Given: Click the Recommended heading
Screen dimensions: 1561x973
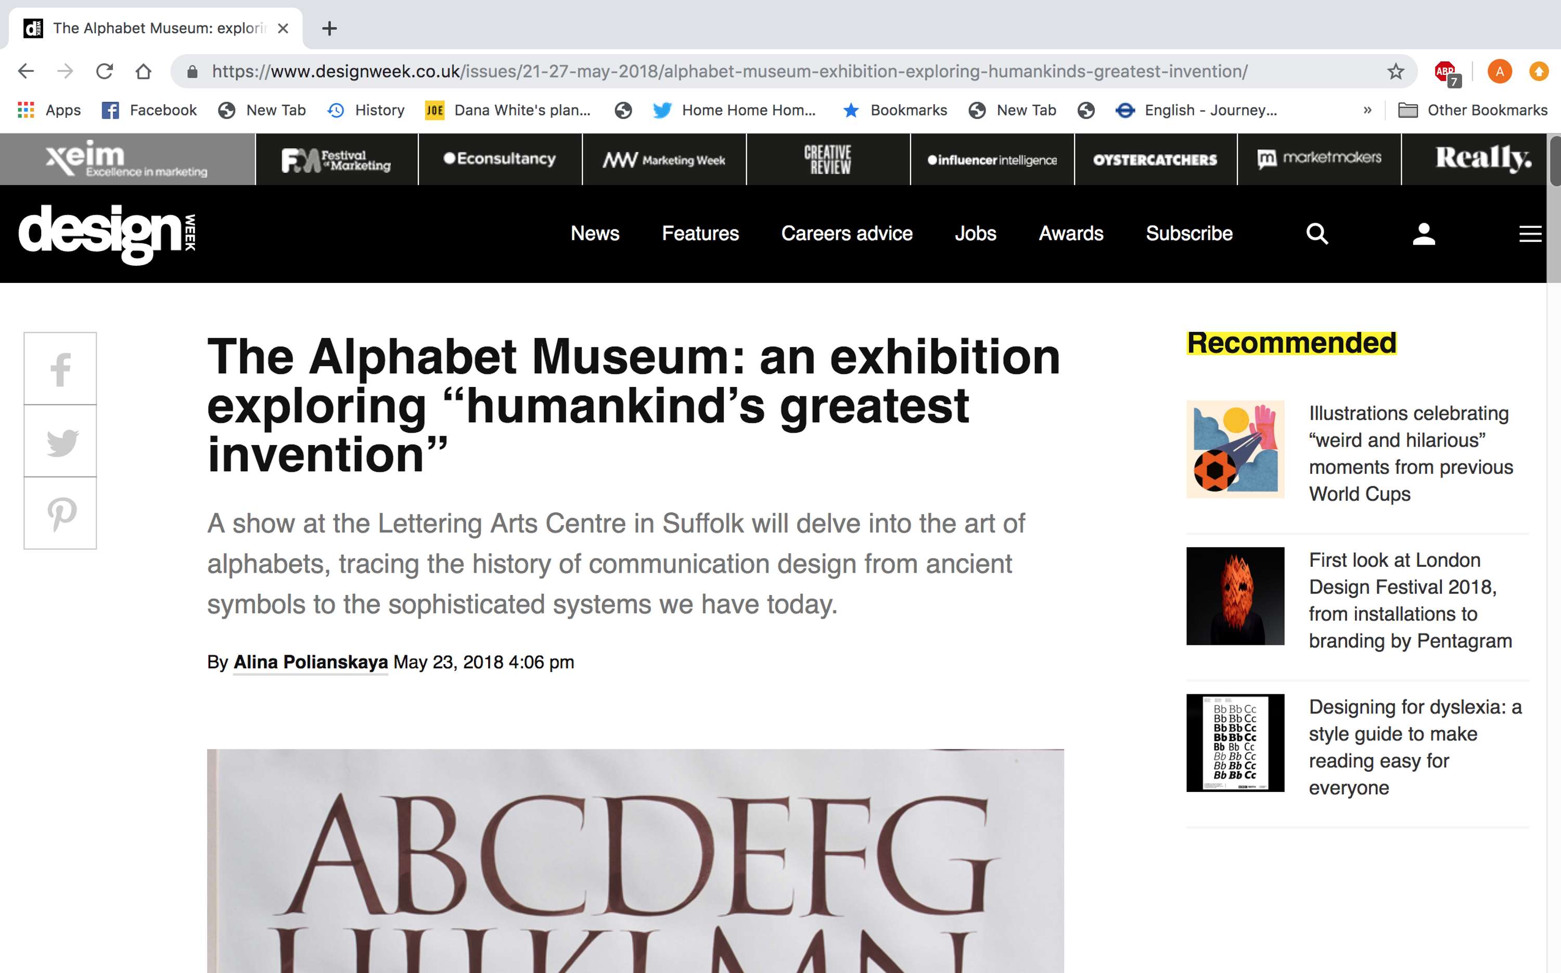Looking at the screenshot, I should point(1291,343).
